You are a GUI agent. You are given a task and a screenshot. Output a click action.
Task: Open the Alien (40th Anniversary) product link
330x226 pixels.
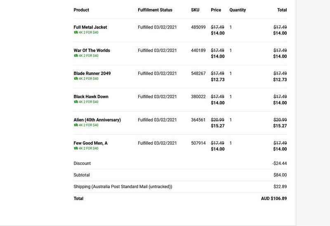pos(97,120)
